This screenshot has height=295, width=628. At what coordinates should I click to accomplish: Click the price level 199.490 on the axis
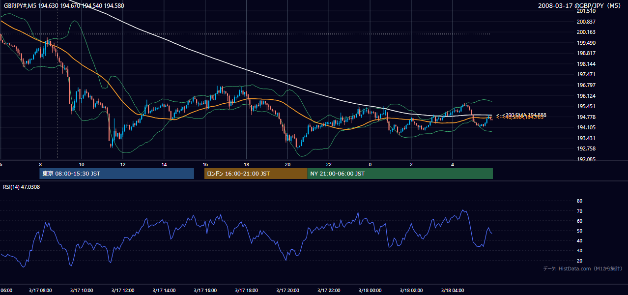click(x=585, y=43)
